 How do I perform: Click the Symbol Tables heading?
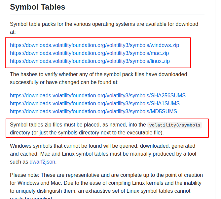[38, 7]
